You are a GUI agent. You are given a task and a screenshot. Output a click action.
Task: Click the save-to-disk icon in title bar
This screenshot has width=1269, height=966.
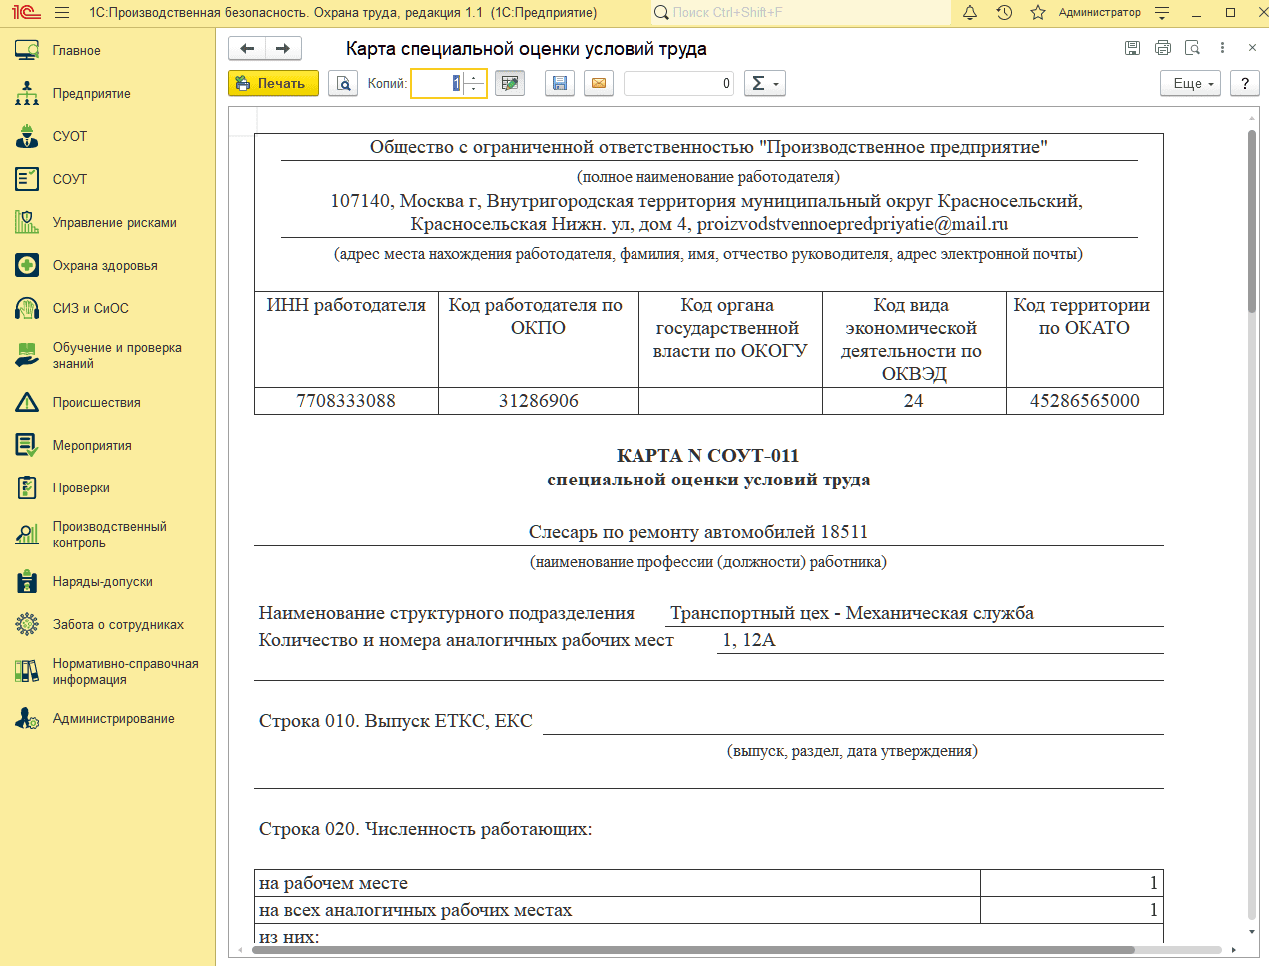pos(1132,48)
